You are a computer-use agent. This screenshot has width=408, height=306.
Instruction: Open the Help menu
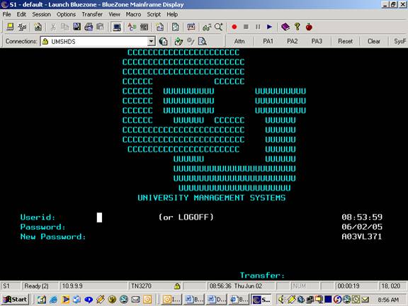172,14
